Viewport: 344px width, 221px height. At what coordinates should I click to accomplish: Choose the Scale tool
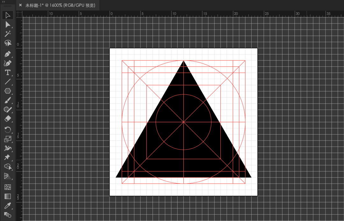(x=7, y=139)
